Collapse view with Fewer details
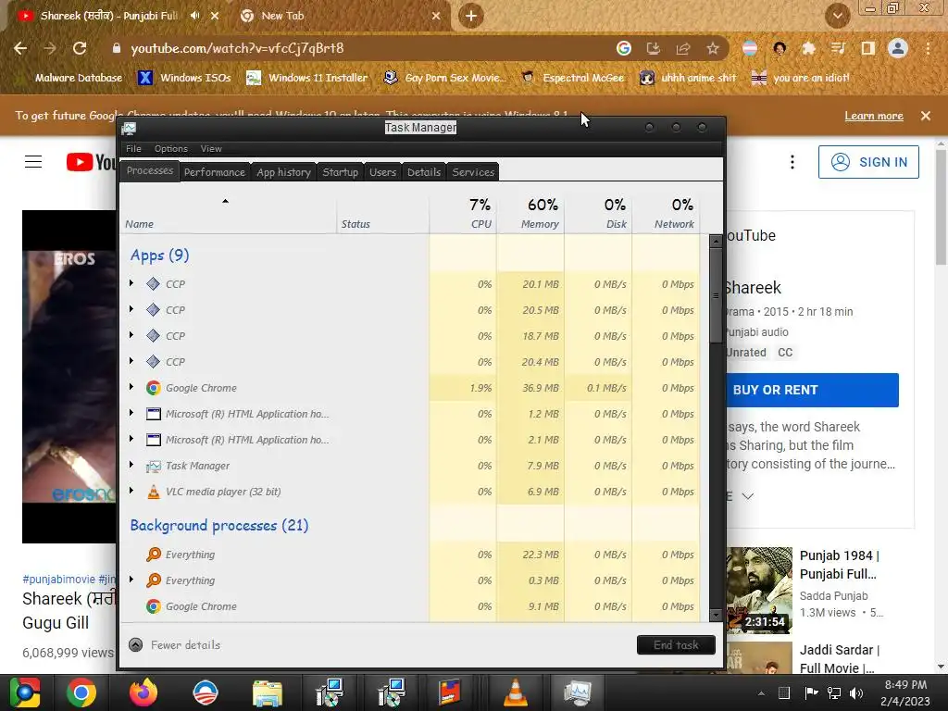Image resolution: width=948 pixels, height=711 pixels. click(x=175, y=645)
